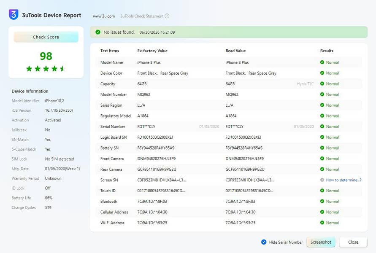
Task: Click the star rating under score 98
Action: (x=46, y=69)
